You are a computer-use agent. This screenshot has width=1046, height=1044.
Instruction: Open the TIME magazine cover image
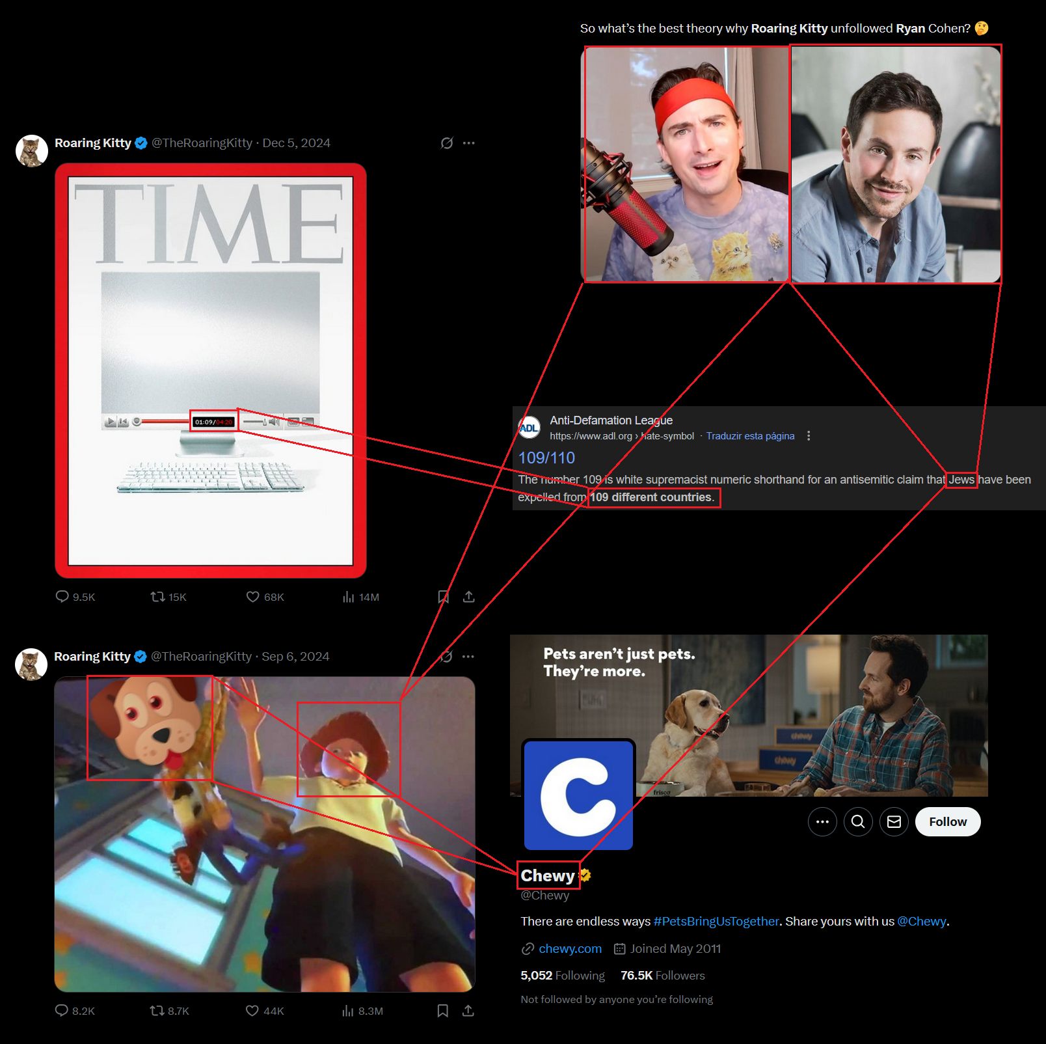pyautogui.click(x=211, y=370)
